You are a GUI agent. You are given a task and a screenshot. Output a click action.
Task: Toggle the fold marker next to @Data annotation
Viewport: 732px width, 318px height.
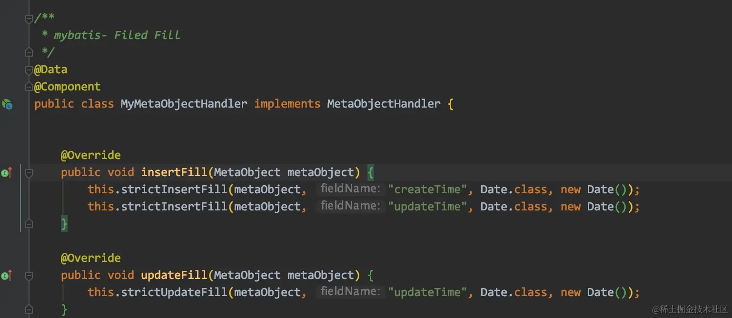point(29,70)
